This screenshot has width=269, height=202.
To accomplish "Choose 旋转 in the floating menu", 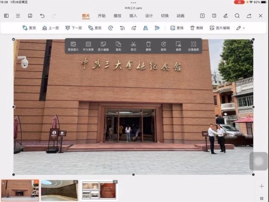I will click(x=163, y=46).
